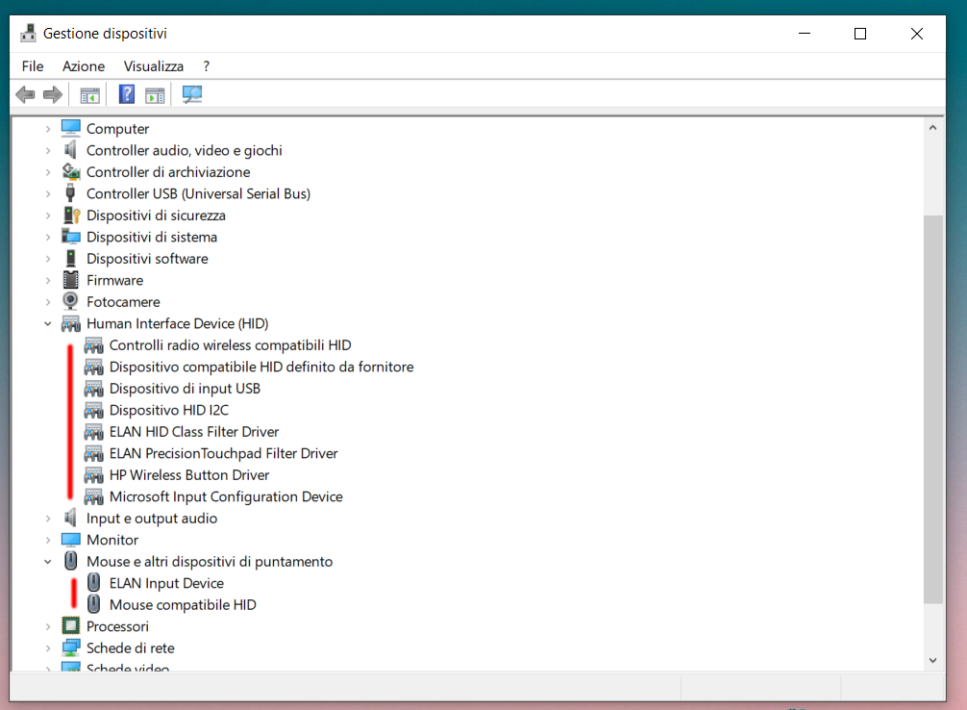Expand the Computer node

click(x=48, y=129)
